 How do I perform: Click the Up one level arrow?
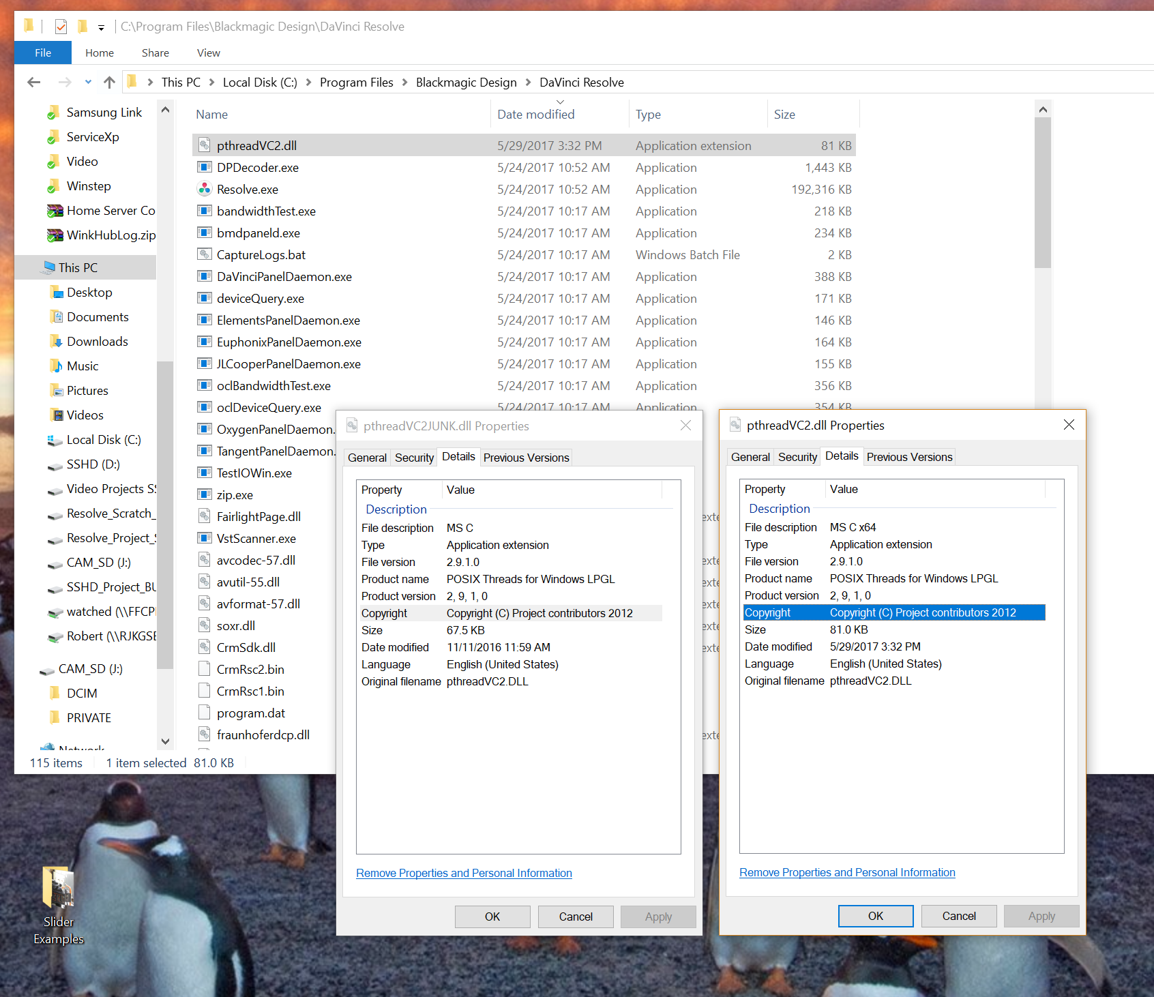[x=109, y=83]
